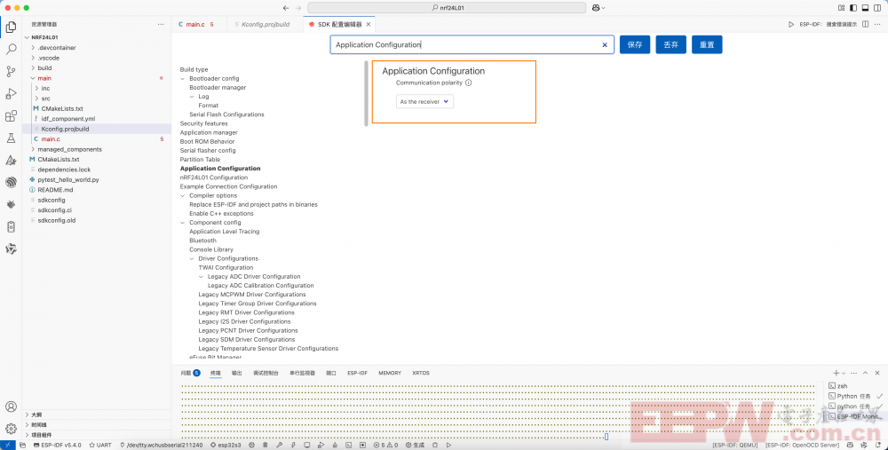This screenshot has width=888, height=450.
Task: Switch to the 问题 panel tab
Action: pos(190,373)
